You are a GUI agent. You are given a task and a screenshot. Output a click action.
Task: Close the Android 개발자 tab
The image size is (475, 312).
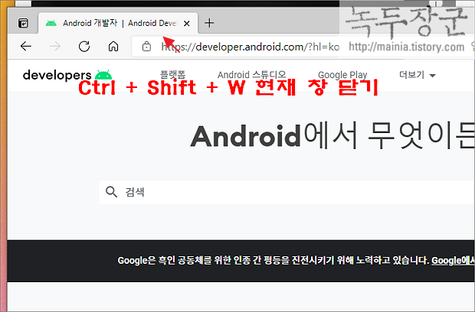[x=187, y=23]
